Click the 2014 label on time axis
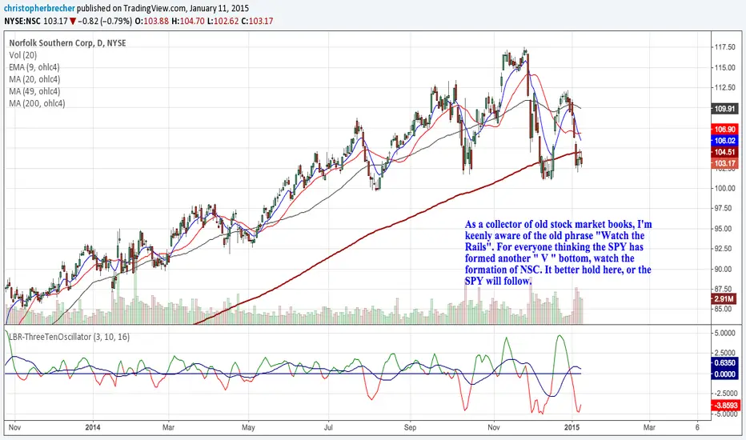Viewport: 746px width, 440px height. 93,427
